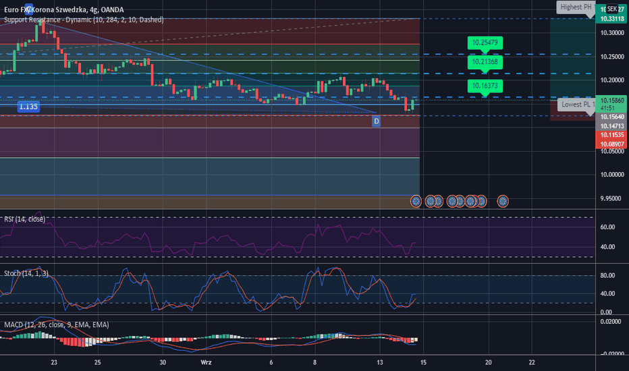Click the earliest economic event icon on chart bottom

[416, 201]
